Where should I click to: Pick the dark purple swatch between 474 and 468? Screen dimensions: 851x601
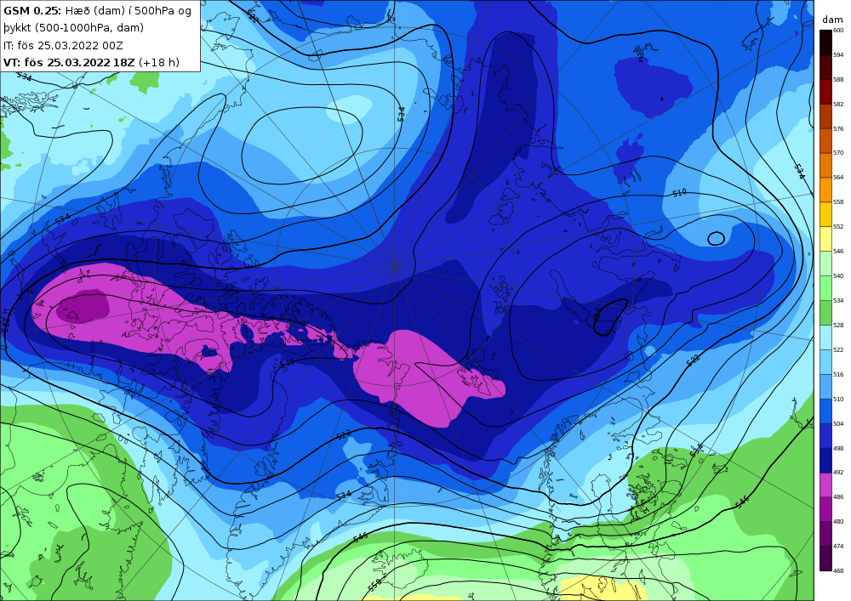(x=825, y=558)
